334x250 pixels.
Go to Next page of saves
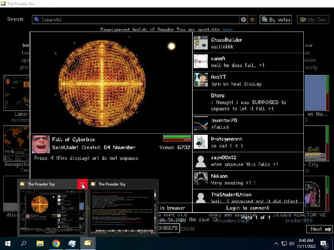click(x=319, y=229)
